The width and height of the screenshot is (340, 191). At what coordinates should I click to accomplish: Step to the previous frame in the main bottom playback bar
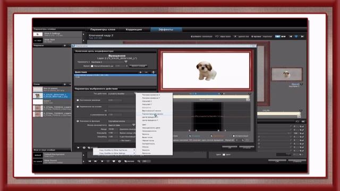pyautogui.click(x=96, y=161)
